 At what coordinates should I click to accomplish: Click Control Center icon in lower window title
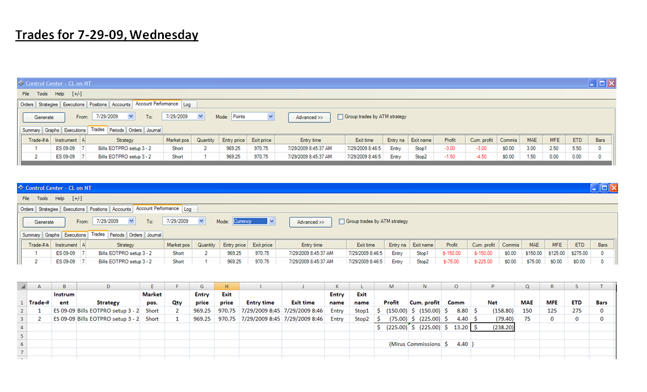(20, 188)
